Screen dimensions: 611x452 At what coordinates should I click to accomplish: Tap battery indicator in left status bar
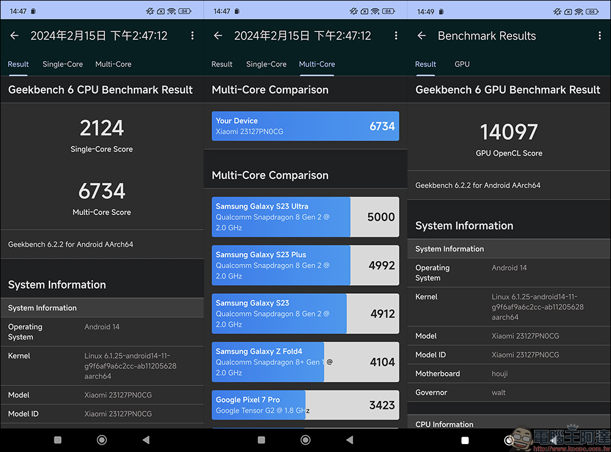[185, 11]
